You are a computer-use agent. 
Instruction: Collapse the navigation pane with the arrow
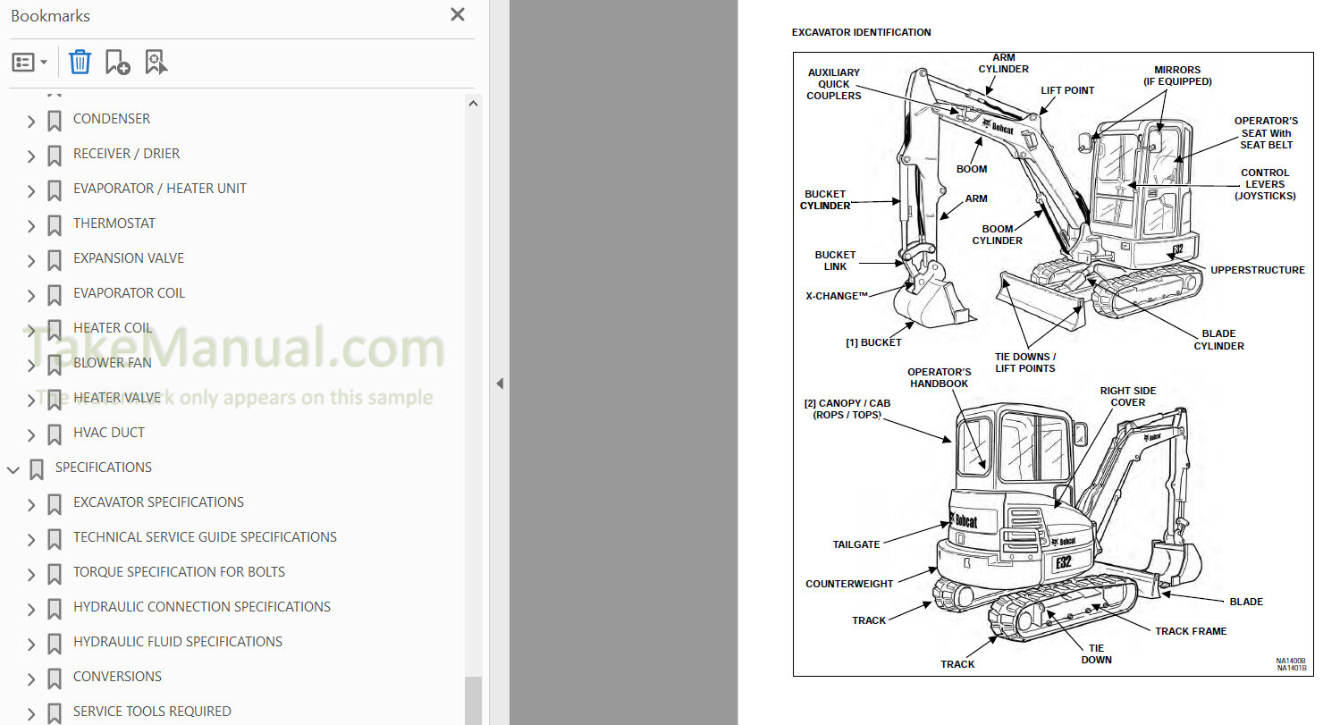click(500, 384)
